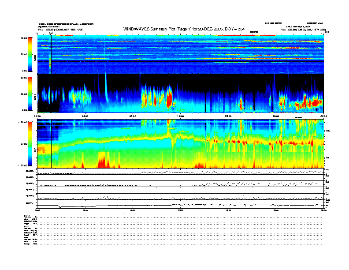Screen dimensions: 349x270
Task: Click the RAD2 vertical axis label
Action: (35, 59)
